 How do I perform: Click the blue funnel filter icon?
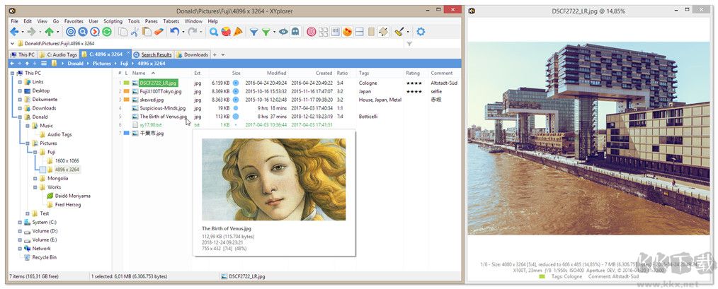coord(253,32)
